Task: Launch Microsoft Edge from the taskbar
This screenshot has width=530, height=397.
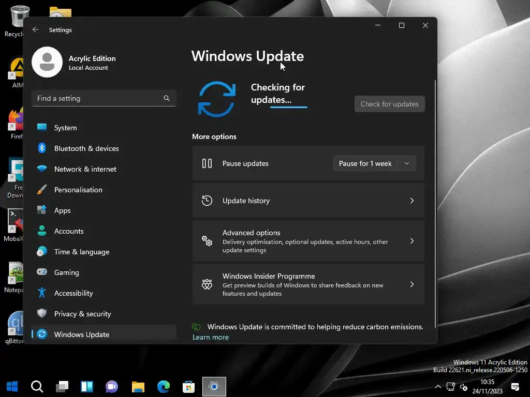Action: [x=164, y=387]
